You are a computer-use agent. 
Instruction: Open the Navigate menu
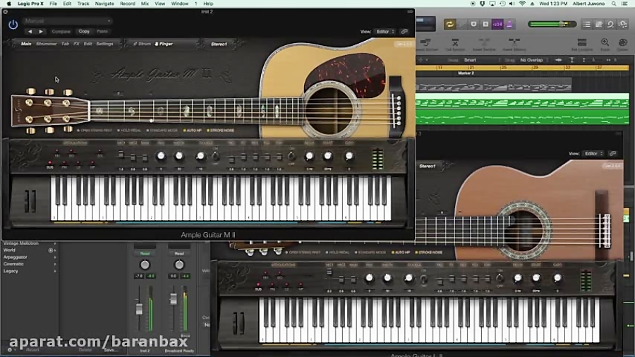click(x=104, y=4)
